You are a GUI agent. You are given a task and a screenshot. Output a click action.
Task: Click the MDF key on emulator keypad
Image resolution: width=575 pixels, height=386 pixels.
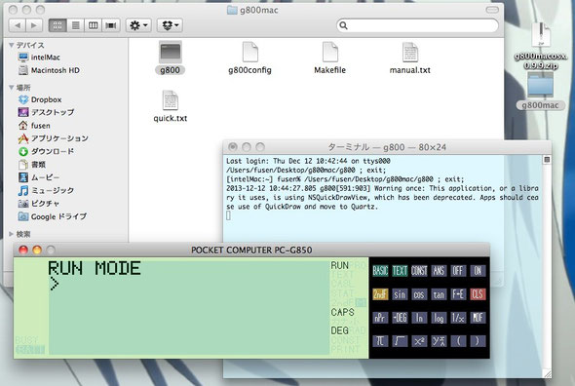[478, 318]
